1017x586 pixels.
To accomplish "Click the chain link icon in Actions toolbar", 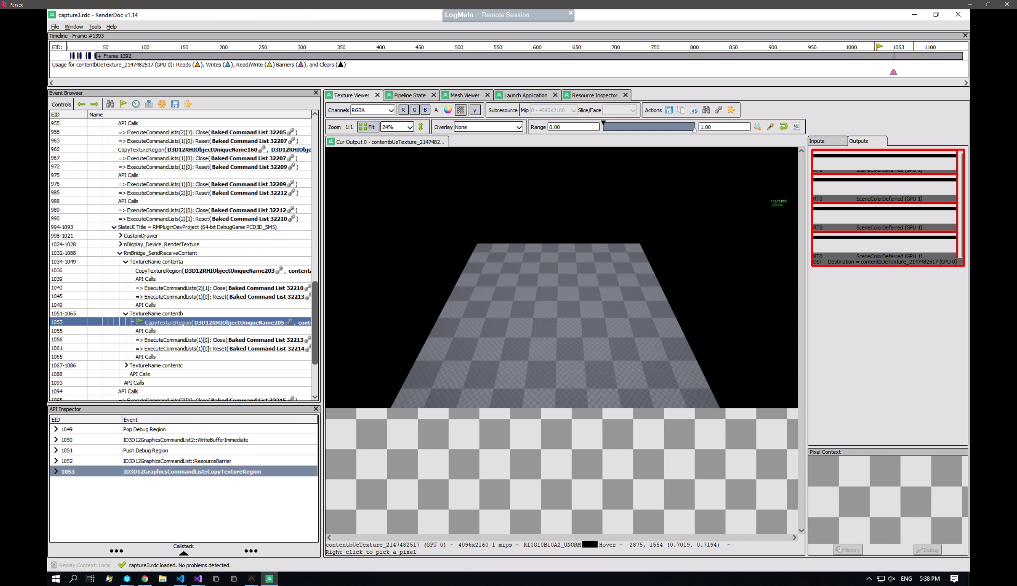I will (x=719, y=110).
